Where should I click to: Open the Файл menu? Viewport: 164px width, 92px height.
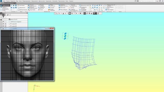(4, 1)
